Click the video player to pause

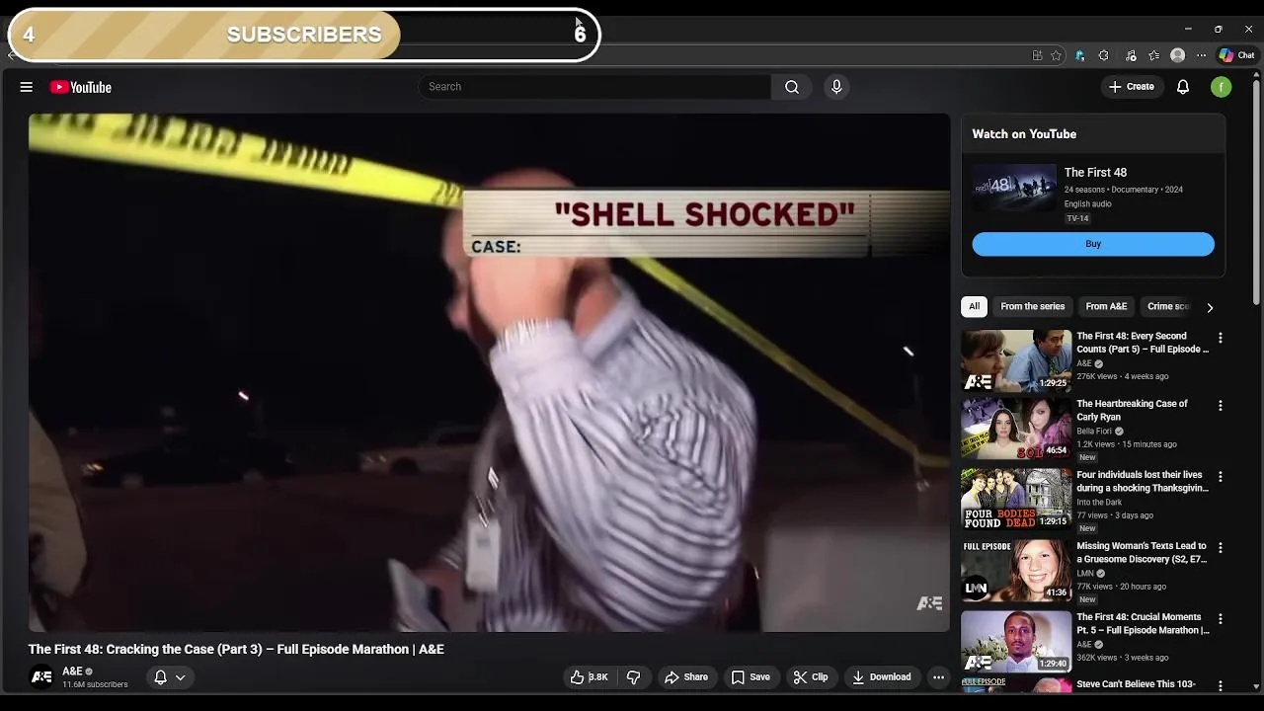point(489,372)
